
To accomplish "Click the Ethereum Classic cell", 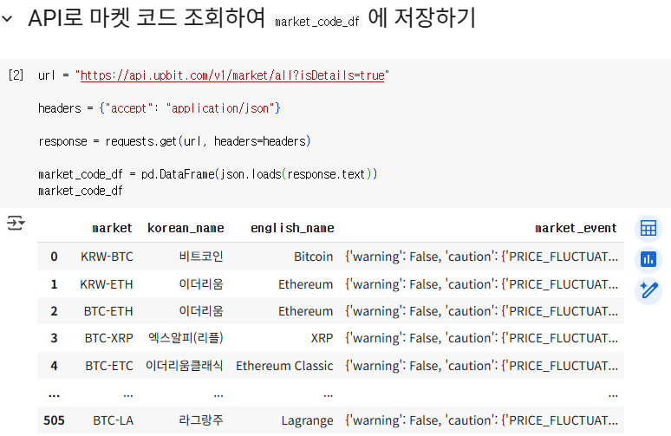I will tap(284, 366).
